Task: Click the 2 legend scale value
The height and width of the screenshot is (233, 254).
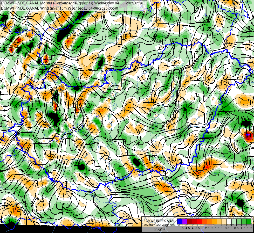Action: [251, 228]
